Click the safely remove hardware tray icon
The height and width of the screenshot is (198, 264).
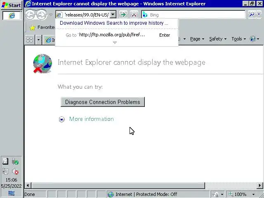15,161
